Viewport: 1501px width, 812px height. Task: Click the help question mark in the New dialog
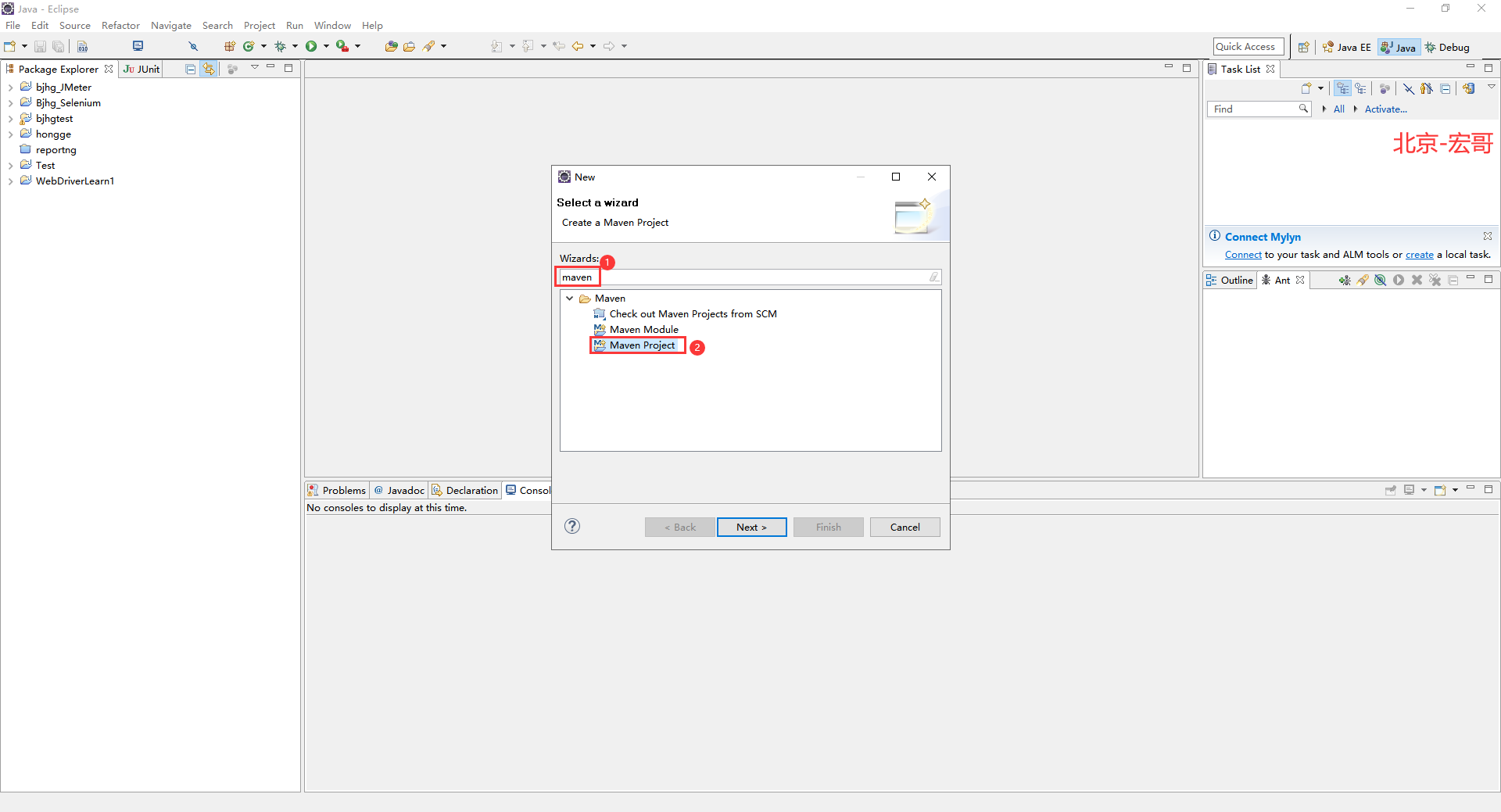pos(572,526)
